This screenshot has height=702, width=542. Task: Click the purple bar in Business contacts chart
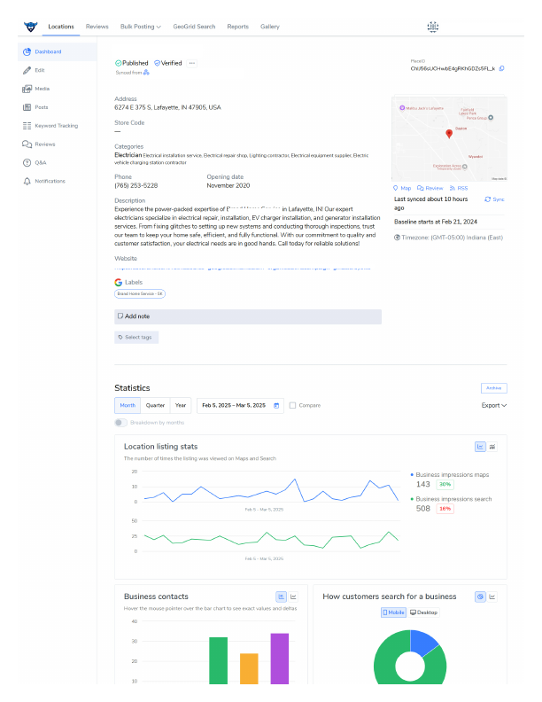click(x=280, y=659)
